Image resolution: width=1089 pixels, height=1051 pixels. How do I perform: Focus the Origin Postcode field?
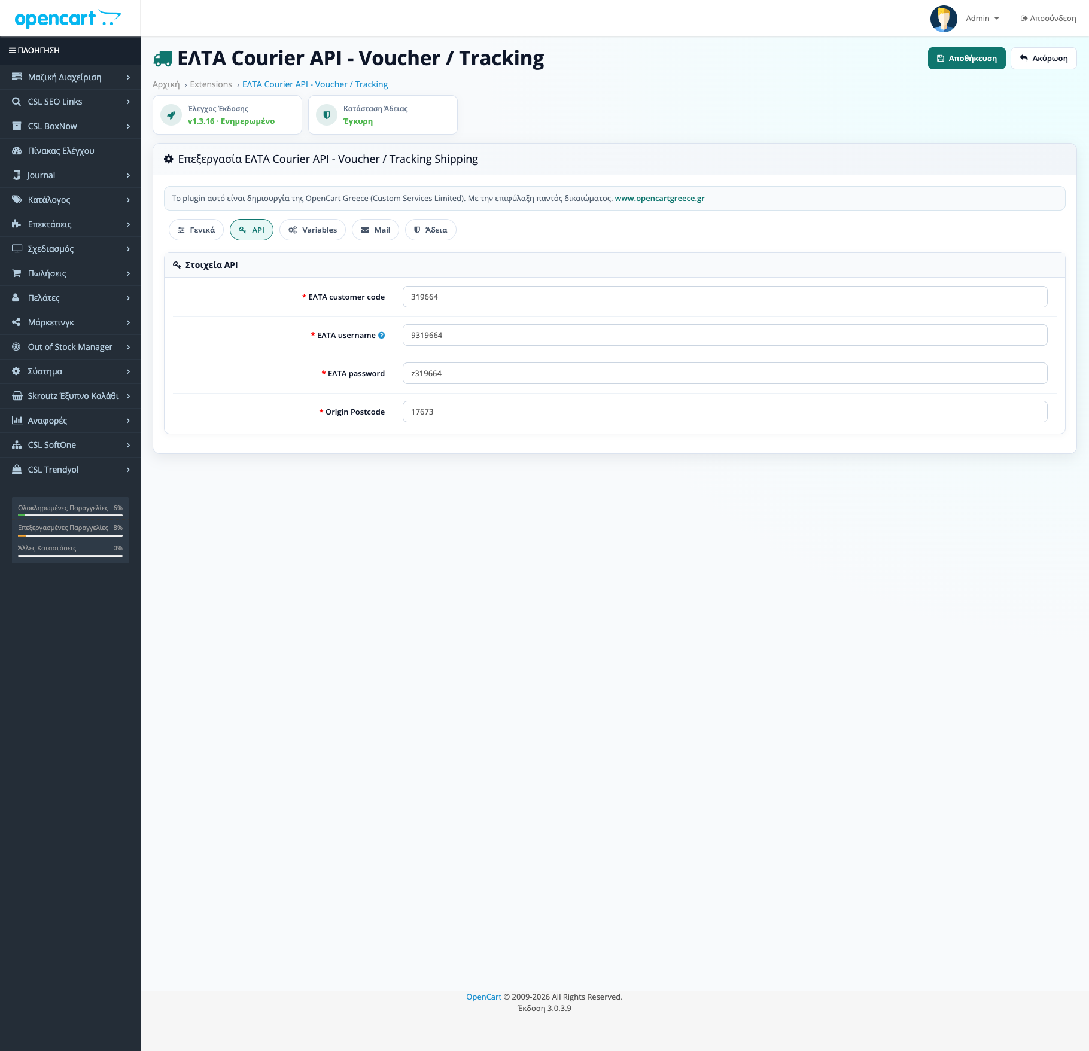(x=725, y=412)
